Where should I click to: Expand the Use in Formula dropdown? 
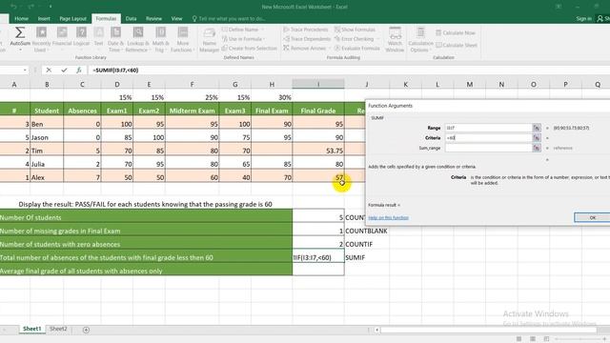point(264,39)
